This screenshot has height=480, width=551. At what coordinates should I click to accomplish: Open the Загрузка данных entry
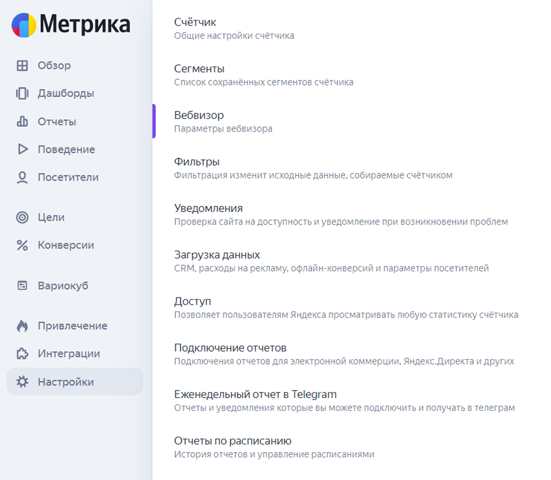click(x=217, y=255)
